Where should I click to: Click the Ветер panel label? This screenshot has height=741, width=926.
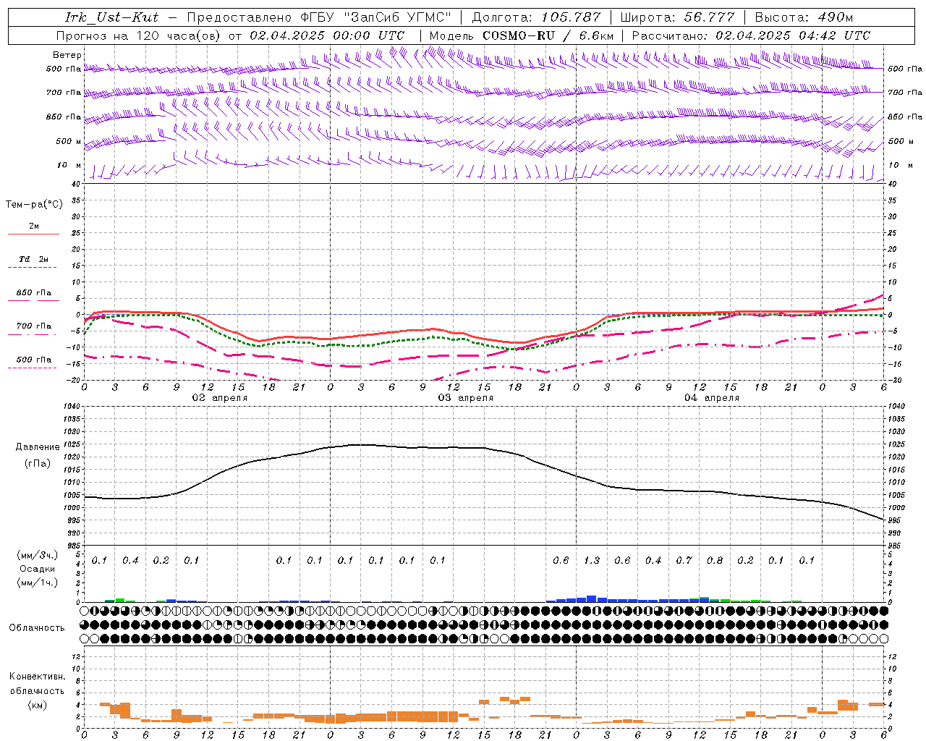pyautogui.click(x=67, y=55)
